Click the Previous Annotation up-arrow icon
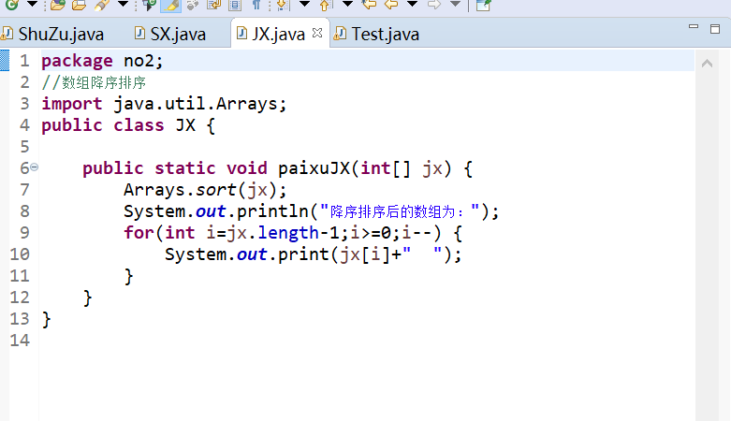The image size is (731, 421). pos(326,5)
